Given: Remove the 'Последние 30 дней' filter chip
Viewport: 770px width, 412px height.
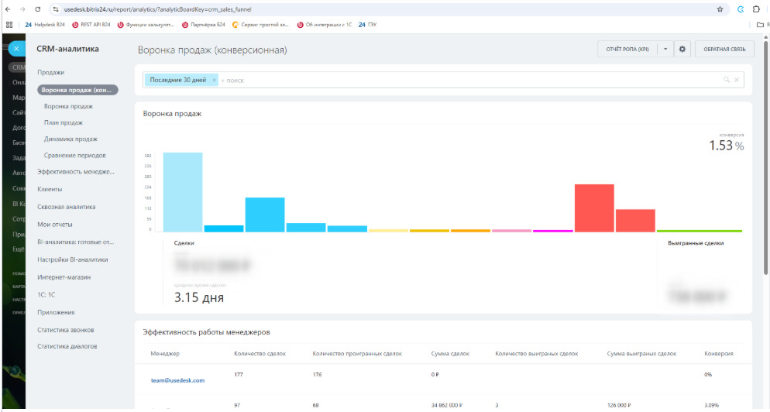Looking at the screenshot, I should (x=214, y=80).
